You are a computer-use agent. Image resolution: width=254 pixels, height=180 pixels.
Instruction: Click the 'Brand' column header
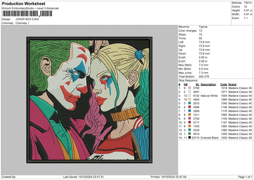coord(232,84)
